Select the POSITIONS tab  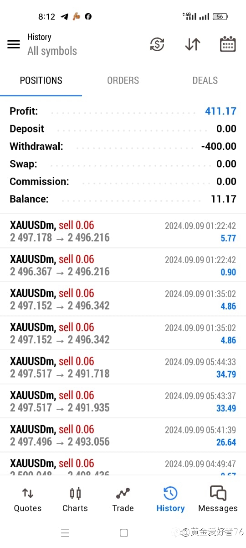[x=41, y=80]
